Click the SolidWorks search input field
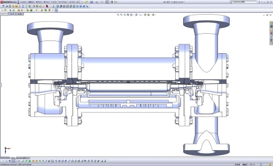Image resolution: width=273 pixels, height=166 pixels. (243, 2)
